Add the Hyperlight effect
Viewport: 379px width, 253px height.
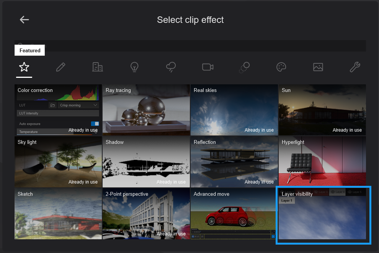click(322, 162)
